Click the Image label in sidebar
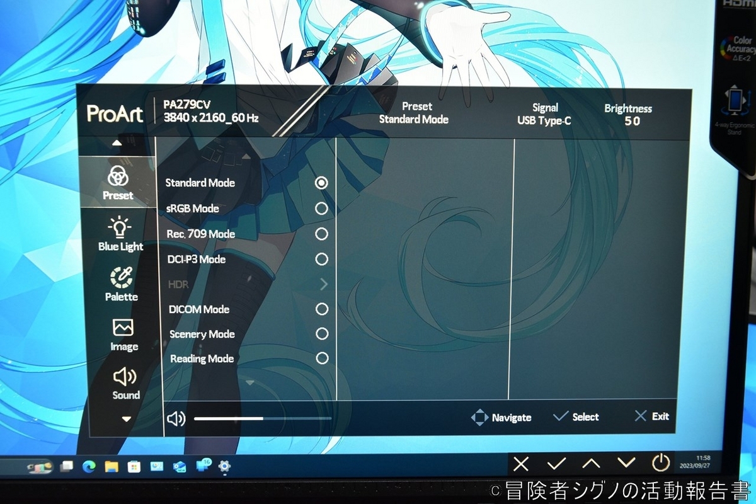This screenshot has height=504, width=756. (x=124, y=346)
